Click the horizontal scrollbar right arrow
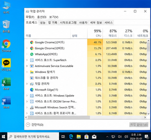 [145, 117]
